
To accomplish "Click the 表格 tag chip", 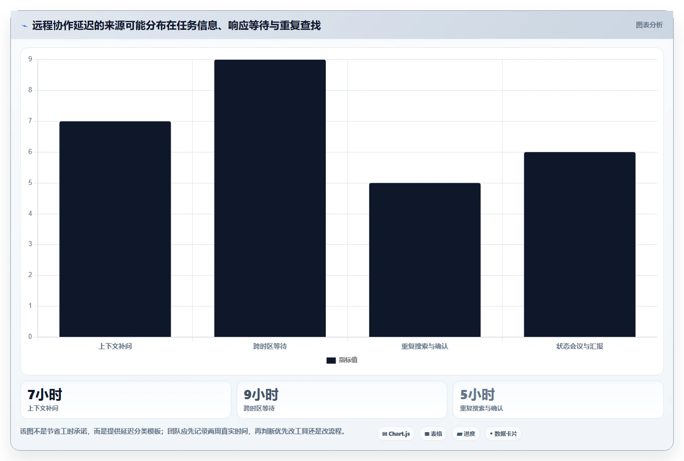I will (433, 434).
